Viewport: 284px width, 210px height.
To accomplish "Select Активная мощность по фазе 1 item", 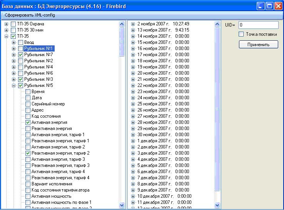I will pos(62,202).
